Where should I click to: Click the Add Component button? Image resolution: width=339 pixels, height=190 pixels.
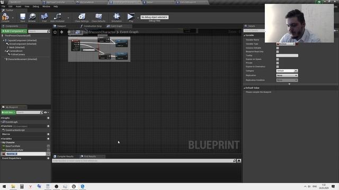point(14,31)
